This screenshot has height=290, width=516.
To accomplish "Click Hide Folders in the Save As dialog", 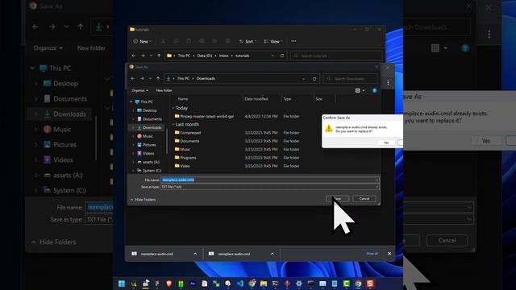I will (x=144, y=200).
